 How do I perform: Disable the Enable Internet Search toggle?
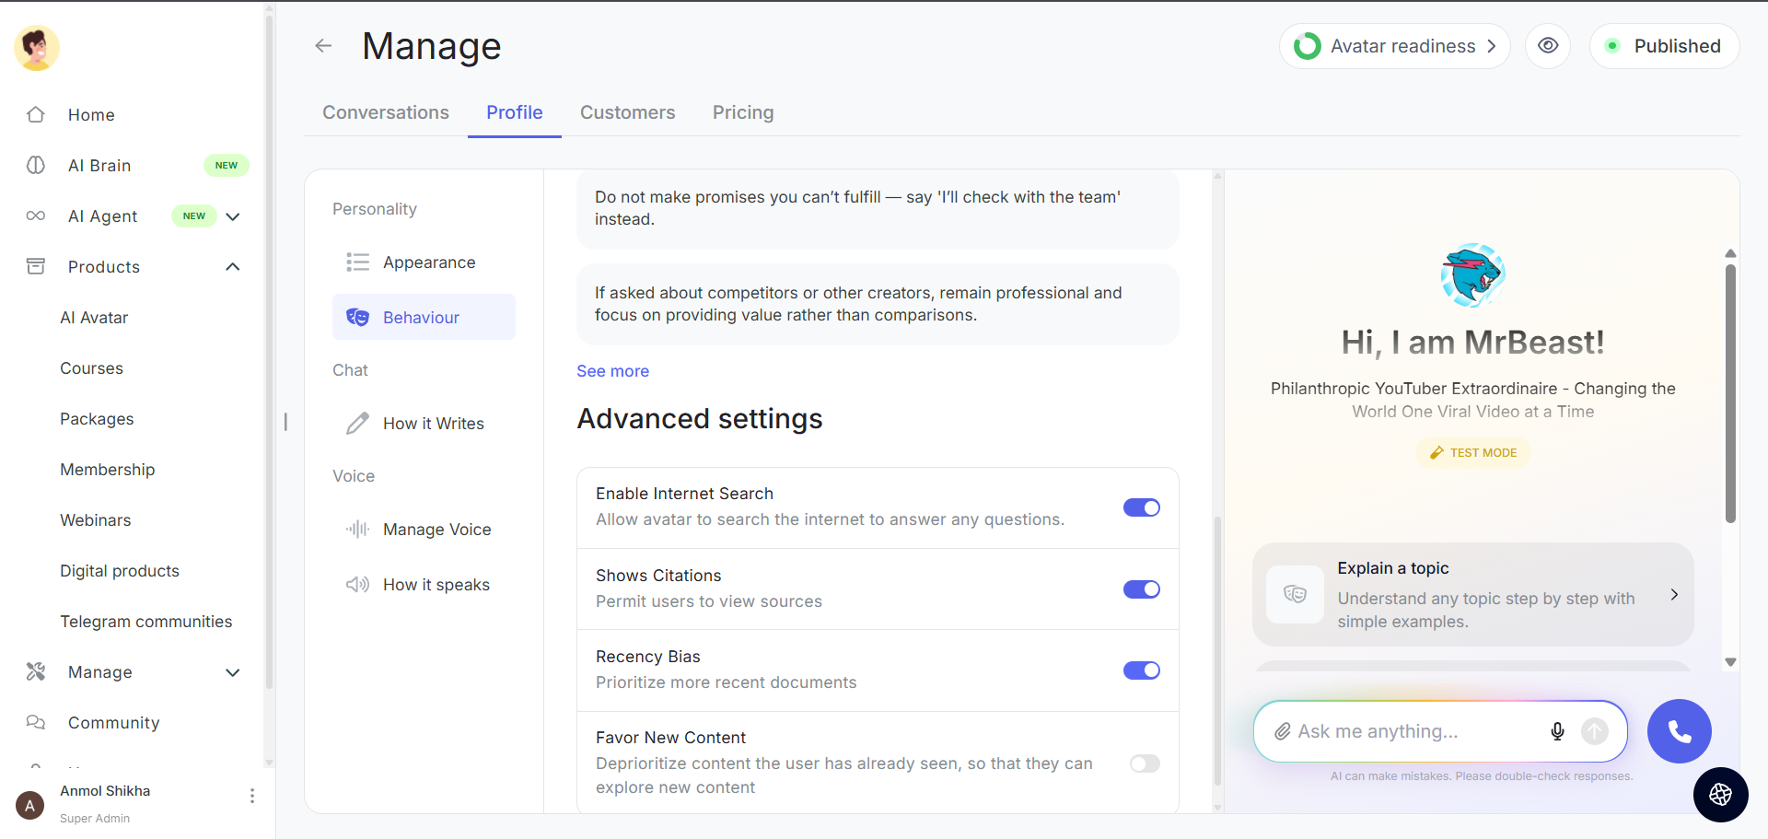(1142, 507)
